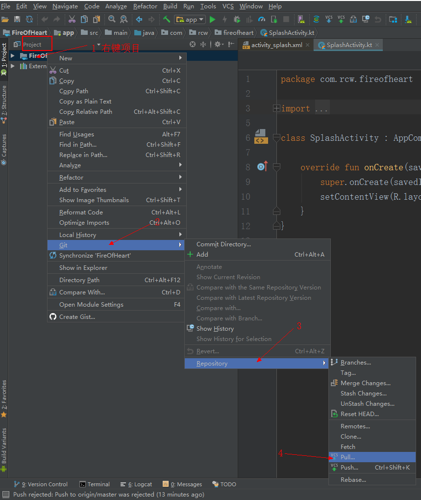Open Project panel settings gear
This screenshot has width=421, height=500.
click(x=219, y=44)
